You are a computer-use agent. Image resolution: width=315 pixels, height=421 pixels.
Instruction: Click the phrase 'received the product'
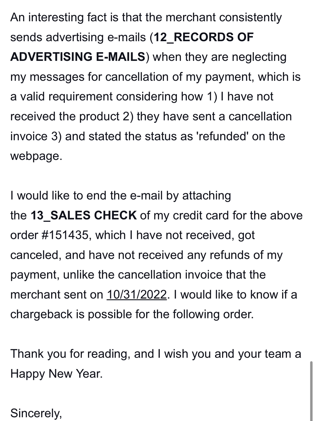point(65,117)
